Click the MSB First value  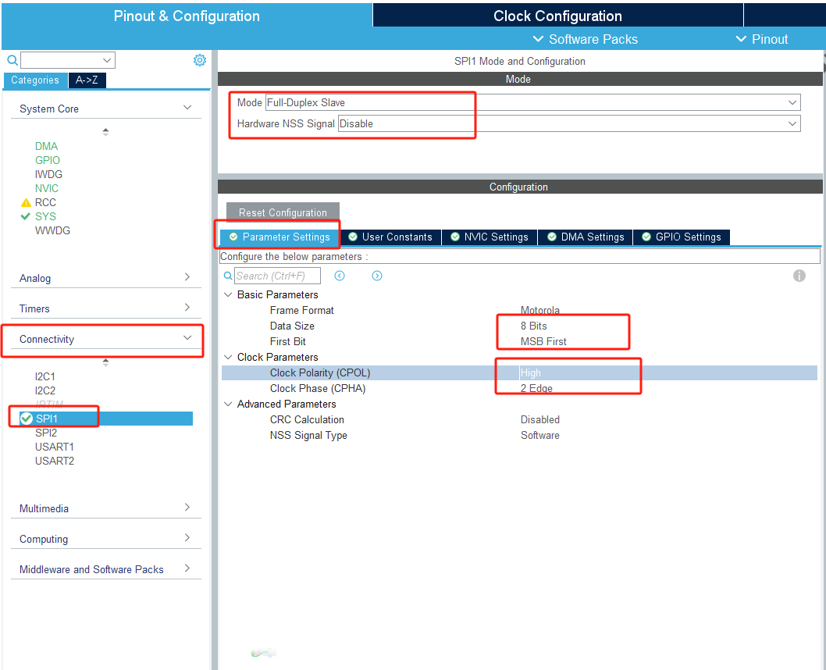[x=543, y=342]
